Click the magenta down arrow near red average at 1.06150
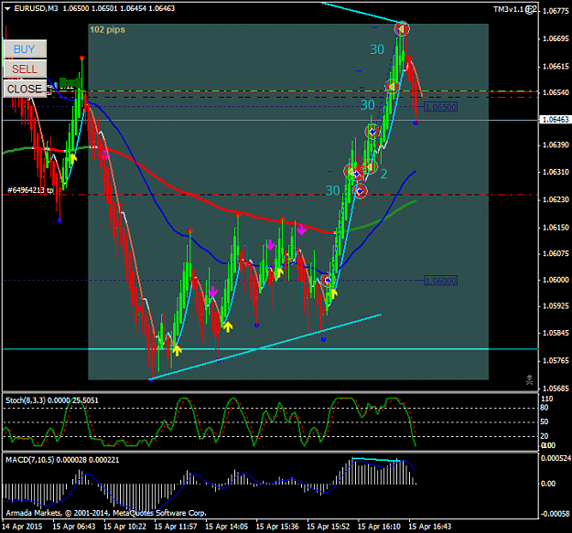 click(301, 229)
